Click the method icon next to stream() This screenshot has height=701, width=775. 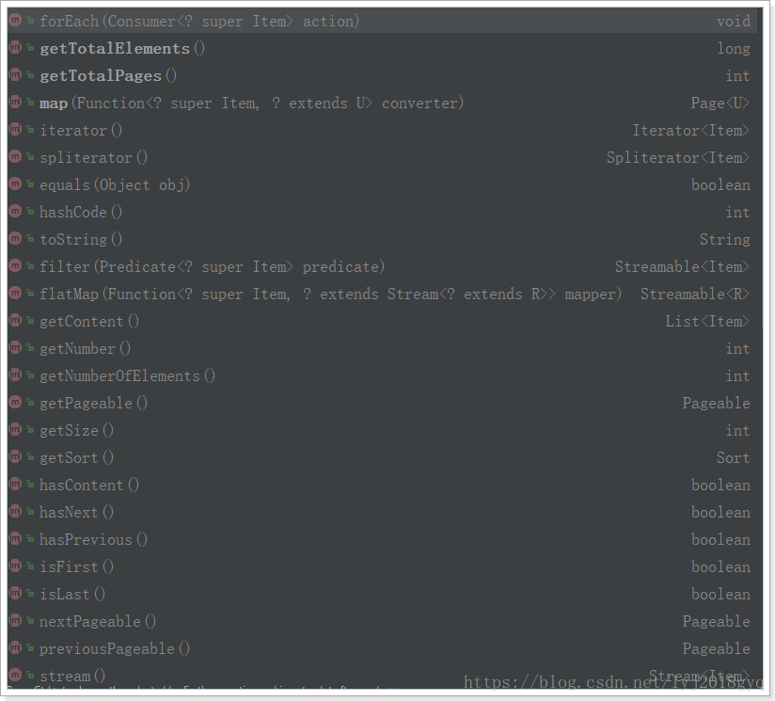[x=15, y=675]
